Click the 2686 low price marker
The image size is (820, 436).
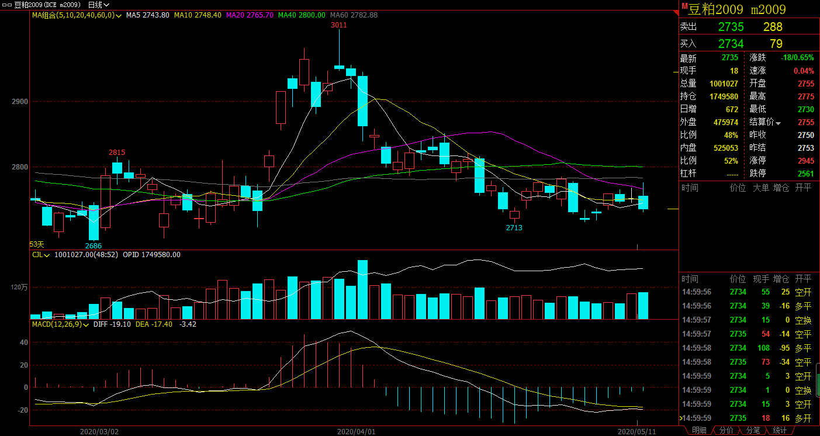tap(94, 245)
